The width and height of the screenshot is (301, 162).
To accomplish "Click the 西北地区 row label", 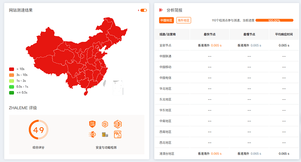I will click(x=165, y=143).
